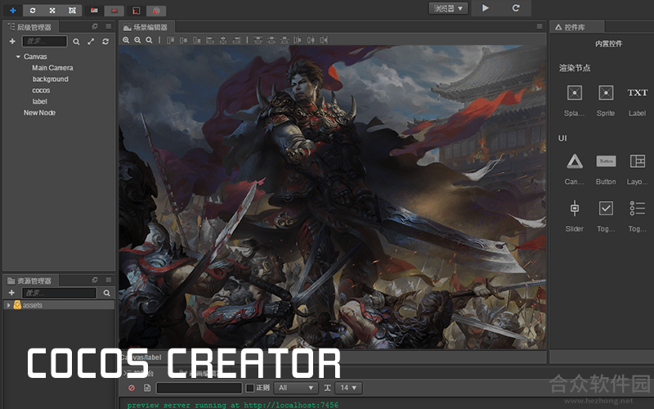The image size is (654, 409).
Task: Open the All log level dropdown
Action: click(x=295, y=388)
